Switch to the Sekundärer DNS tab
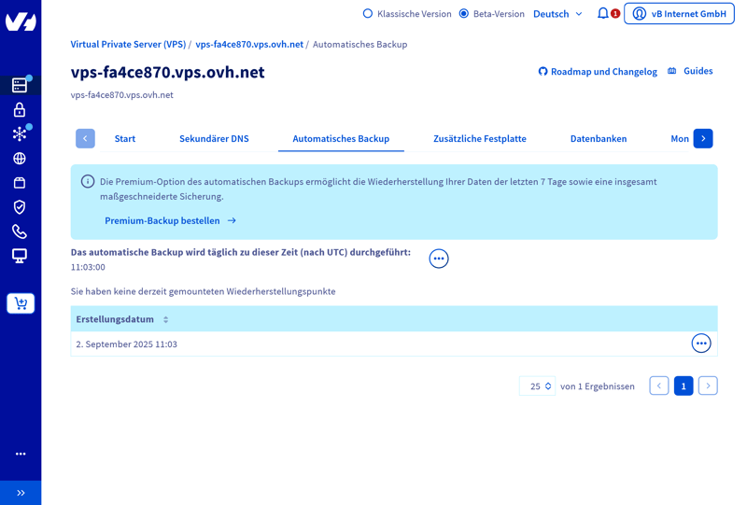This screenshot has width=747, height=505. tap(214, 139)
